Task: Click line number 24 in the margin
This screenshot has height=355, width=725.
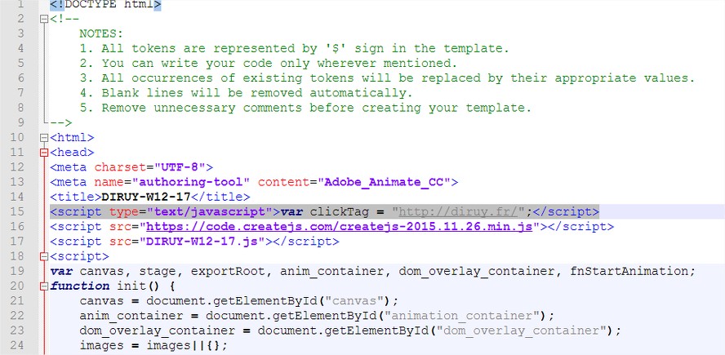Action: pos(16,345)
